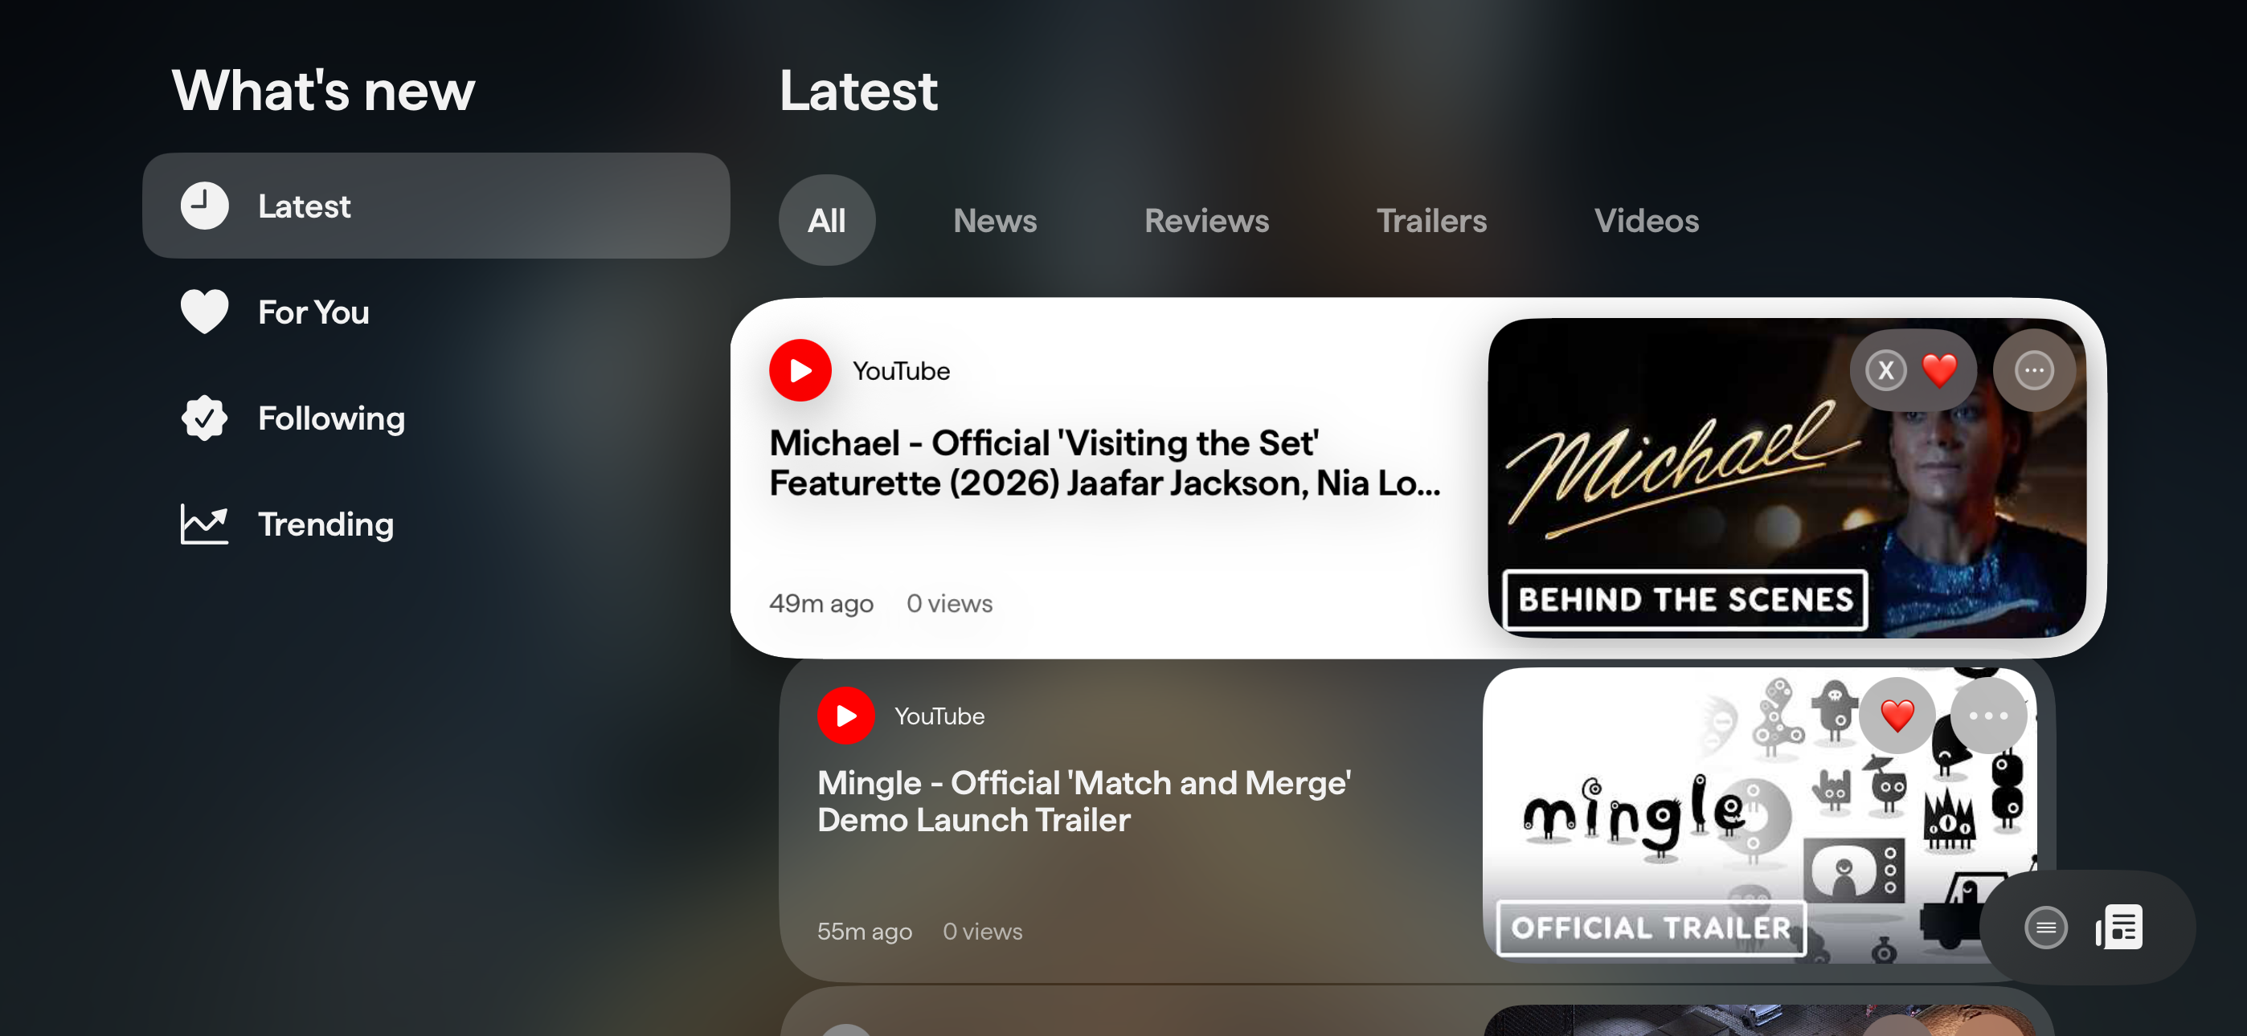
Task: Click the 'What's new' heading
Action: pos(324,90)
